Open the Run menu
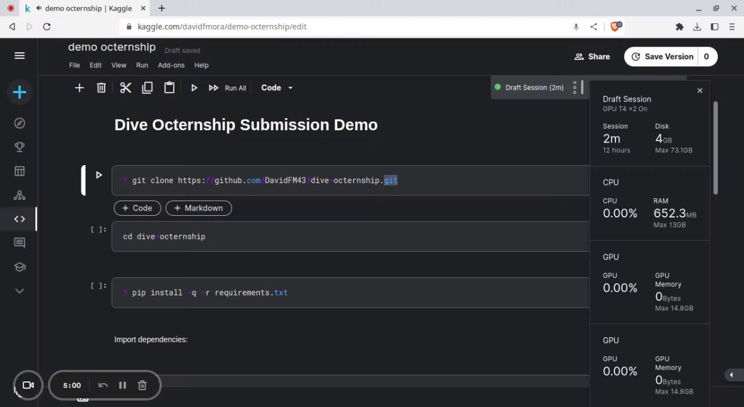This screenshot has height=407, width=744. [142, 65]
